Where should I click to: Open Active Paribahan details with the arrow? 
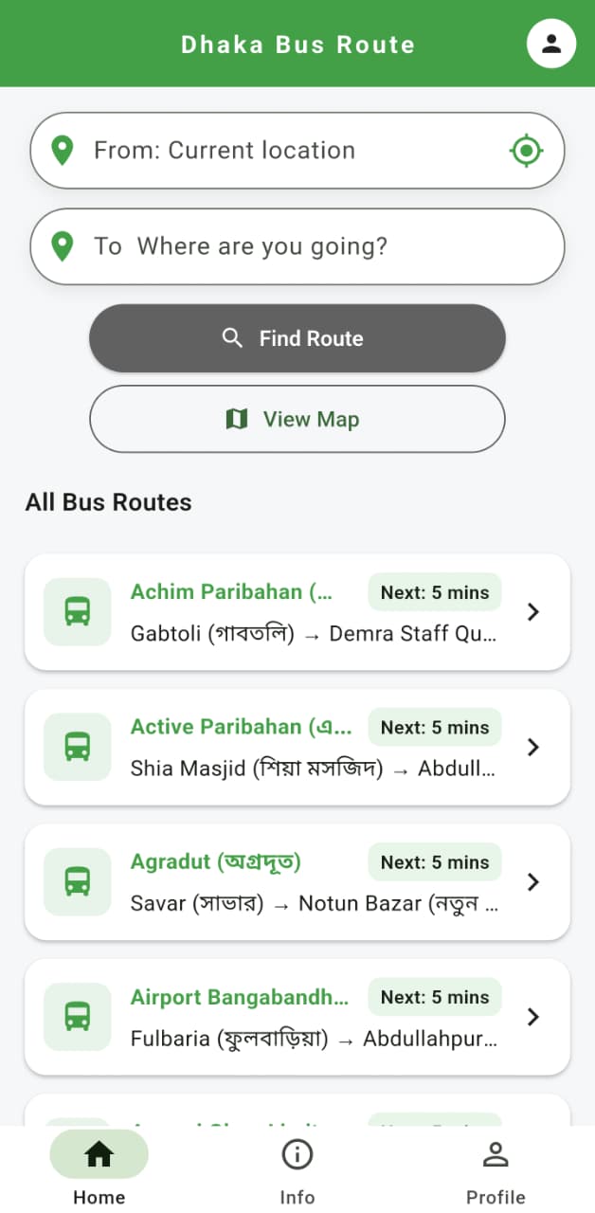[533, 747]
